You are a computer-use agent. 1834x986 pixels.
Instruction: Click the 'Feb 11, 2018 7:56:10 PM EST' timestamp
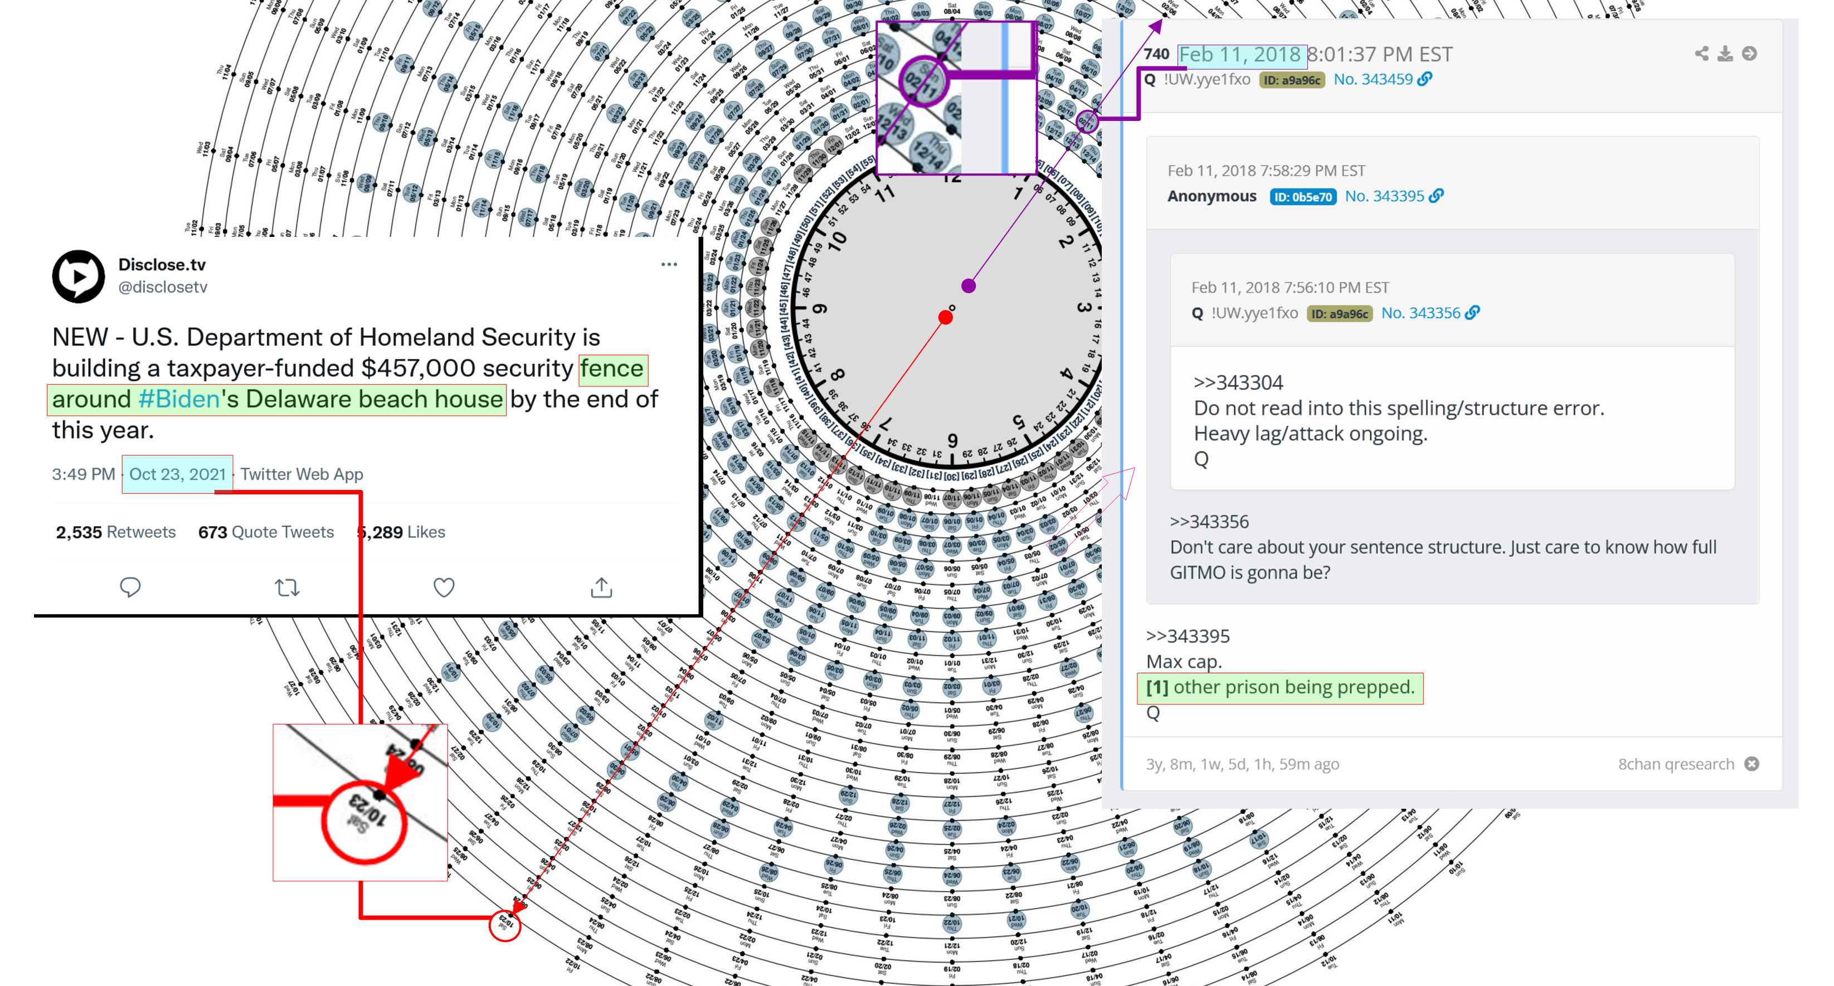pos(1290,288)
